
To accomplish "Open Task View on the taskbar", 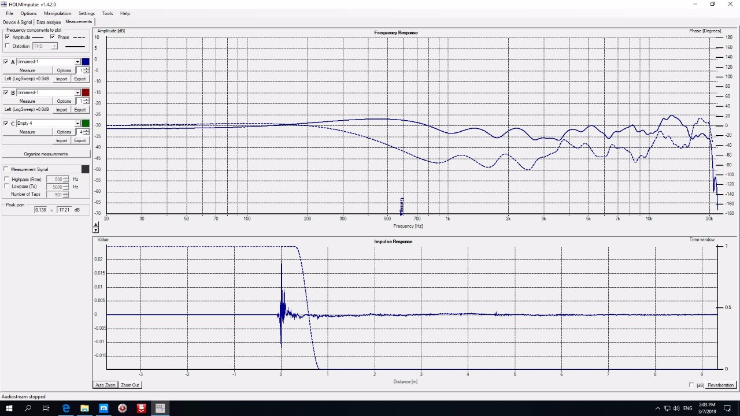I will click(46, 408).
